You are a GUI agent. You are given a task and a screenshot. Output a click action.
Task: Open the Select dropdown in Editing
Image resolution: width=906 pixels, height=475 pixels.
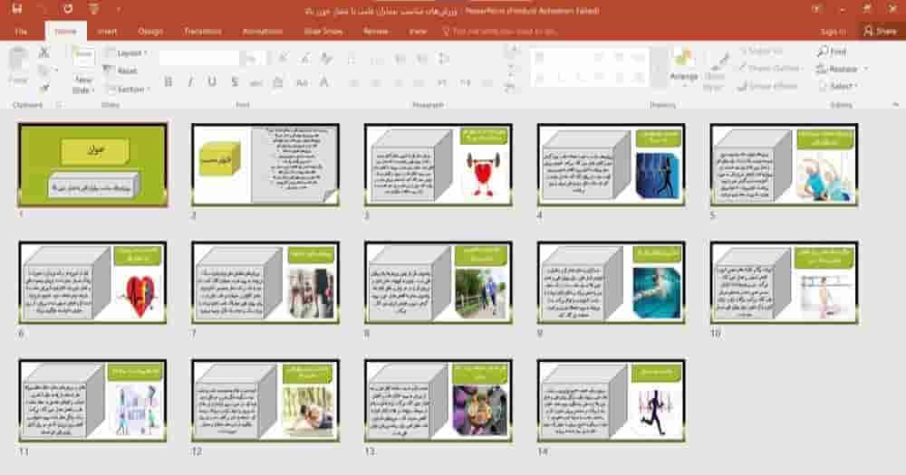pyautogui.click(x=839, y=86)
